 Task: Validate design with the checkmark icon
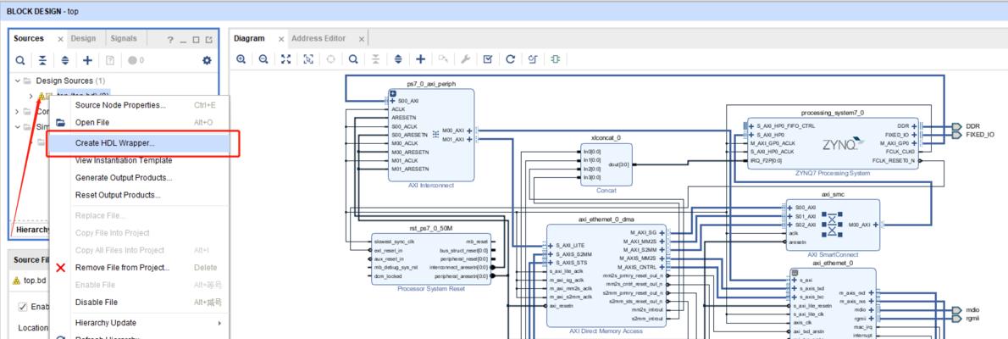(488, 58)
